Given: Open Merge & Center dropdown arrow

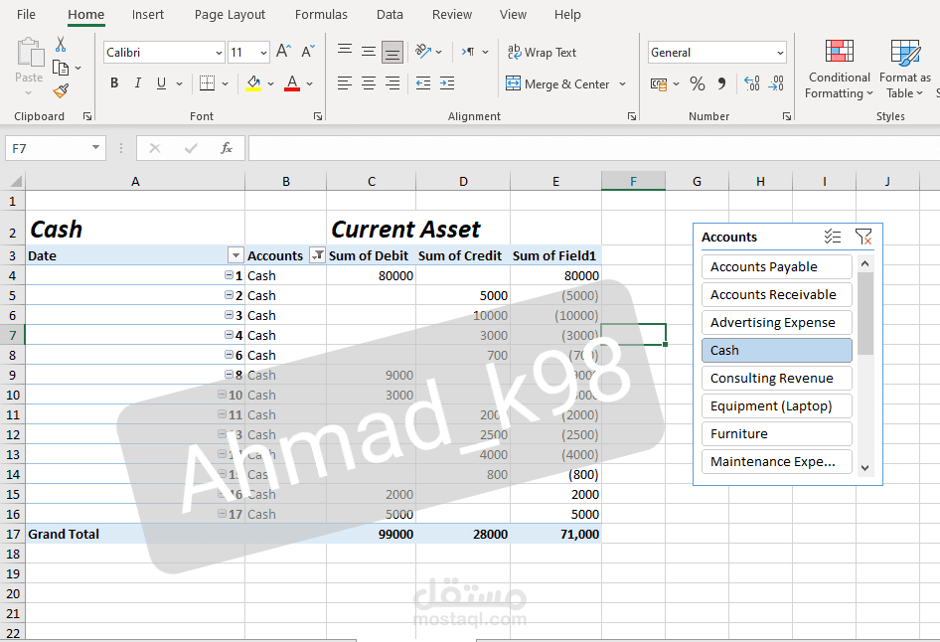Looking at the screenshot, I should [622, 83].
